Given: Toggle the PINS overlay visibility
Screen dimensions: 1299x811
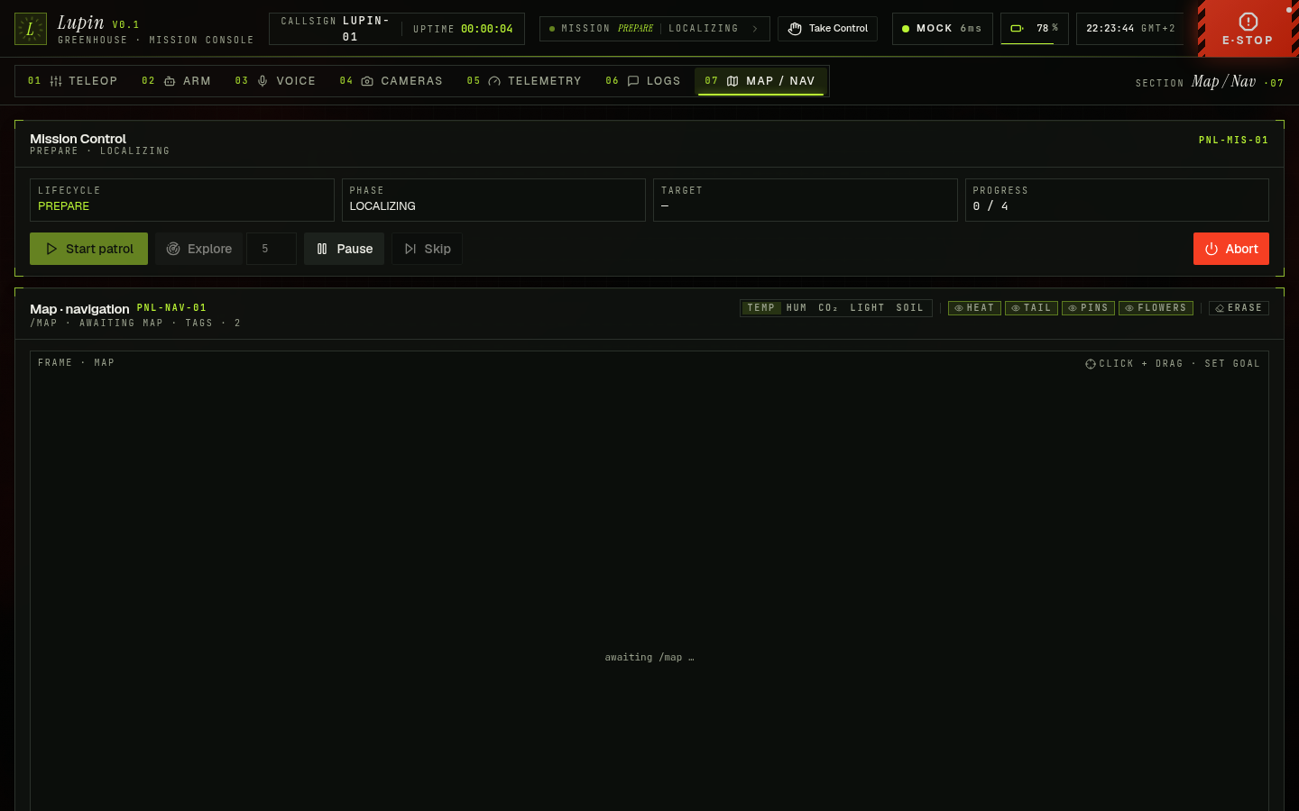Looking at the screenshot, I should pos(1088,308).
